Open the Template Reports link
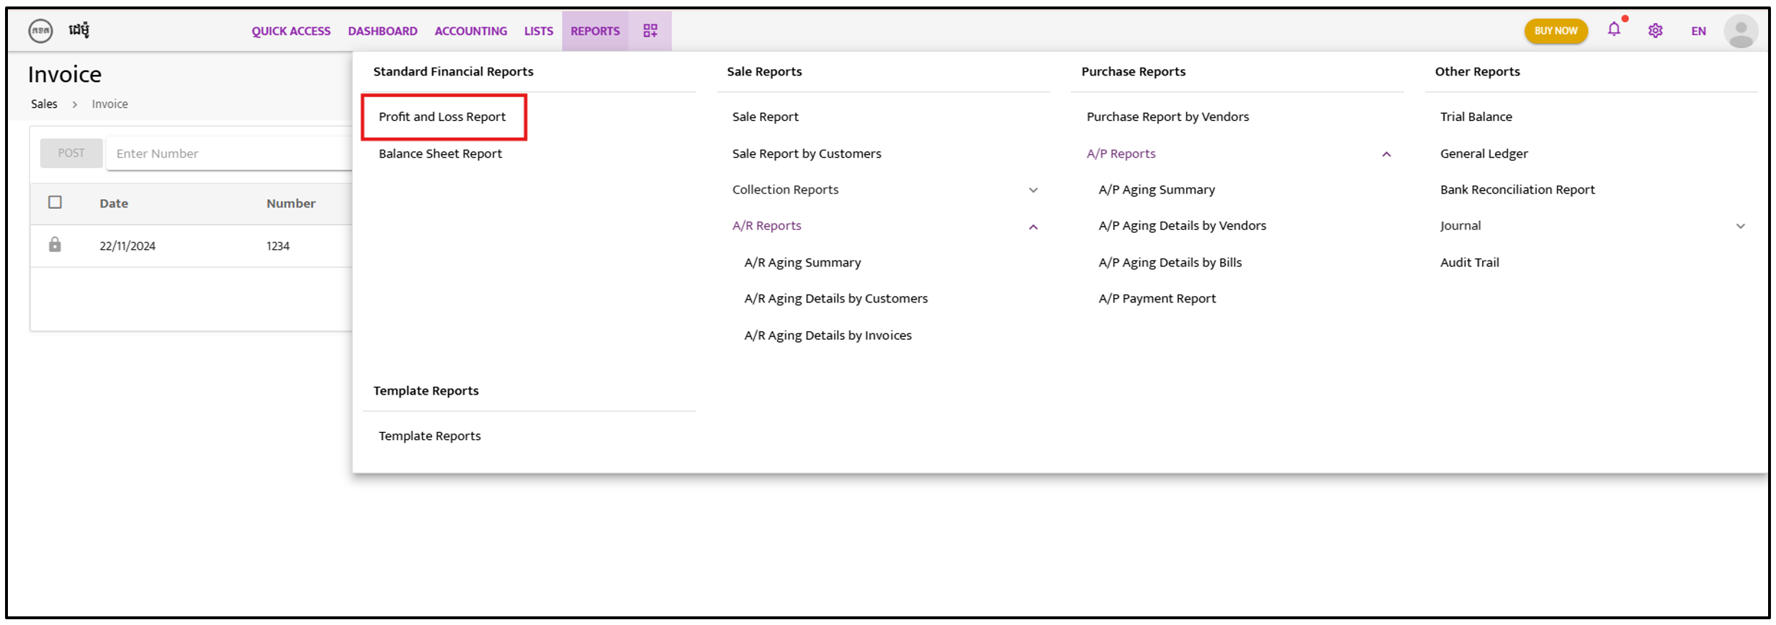The width and height of the screenshot is (1776, 625). (x=429, y=436)
